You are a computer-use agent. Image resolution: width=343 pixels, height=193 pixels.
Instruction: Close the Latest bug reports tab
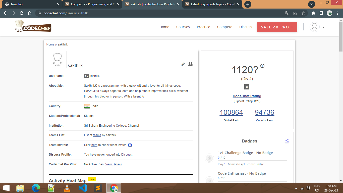(x=238, y=4)
